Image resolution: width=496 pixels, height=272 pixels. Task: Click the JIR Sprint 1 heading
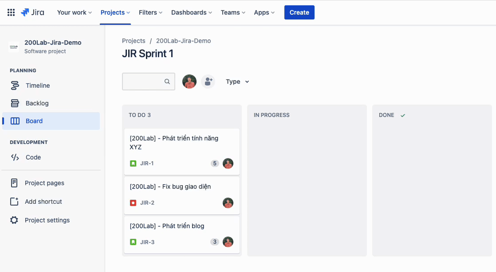[x=148, y=54]
